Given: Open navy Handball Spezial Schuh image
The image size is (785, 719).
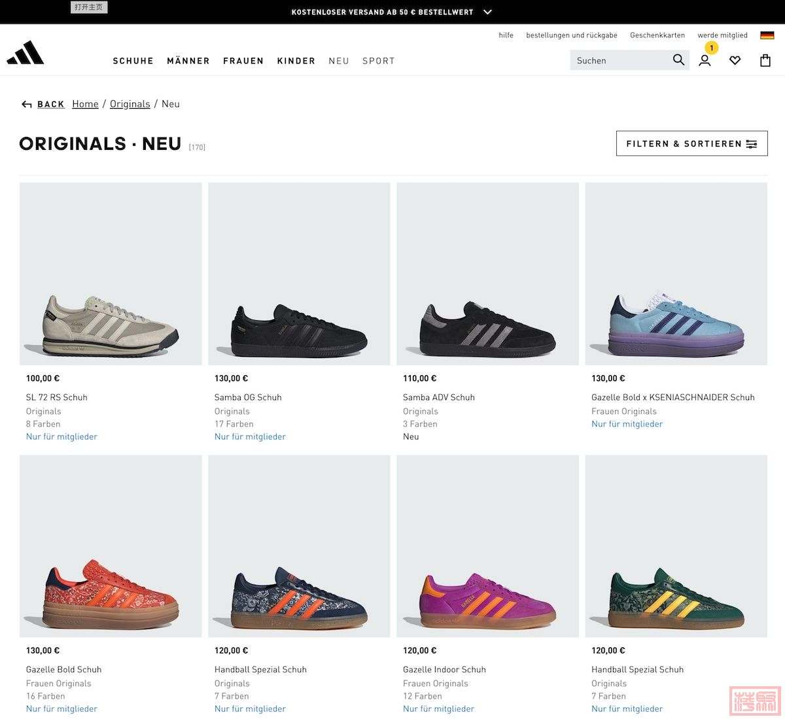Looking at the screenshot, I should click(x=299, y=546).
